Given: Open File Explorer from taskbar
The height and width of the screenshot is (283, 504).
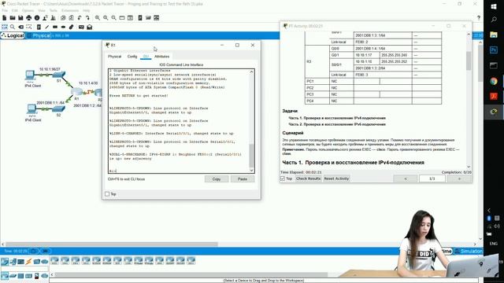Looking at the screenshot, I should (494, 35).
